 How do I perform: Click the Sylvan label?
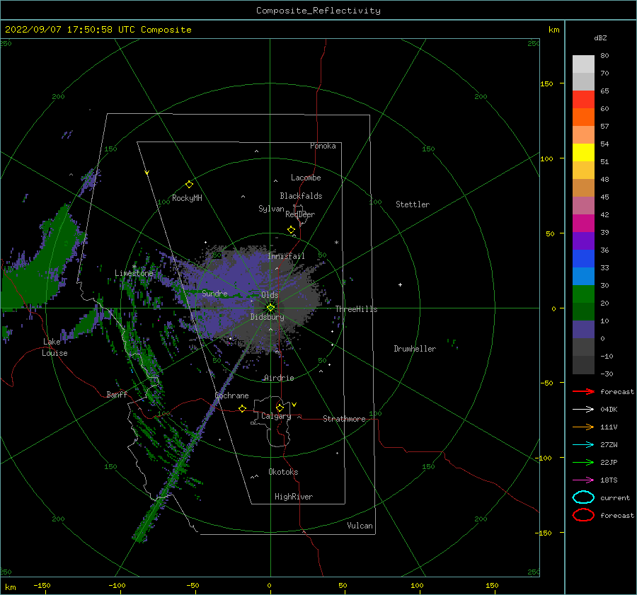pos(271,209)
